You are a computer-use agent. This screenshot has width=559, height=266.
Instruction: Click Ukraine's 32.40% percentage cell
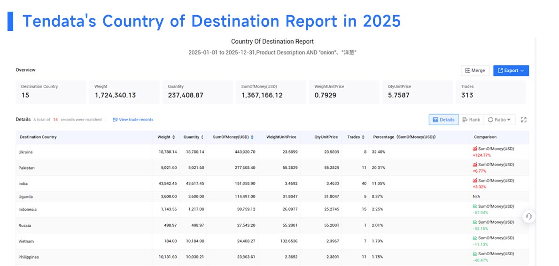pyautogui.click(x=378, y=152)
